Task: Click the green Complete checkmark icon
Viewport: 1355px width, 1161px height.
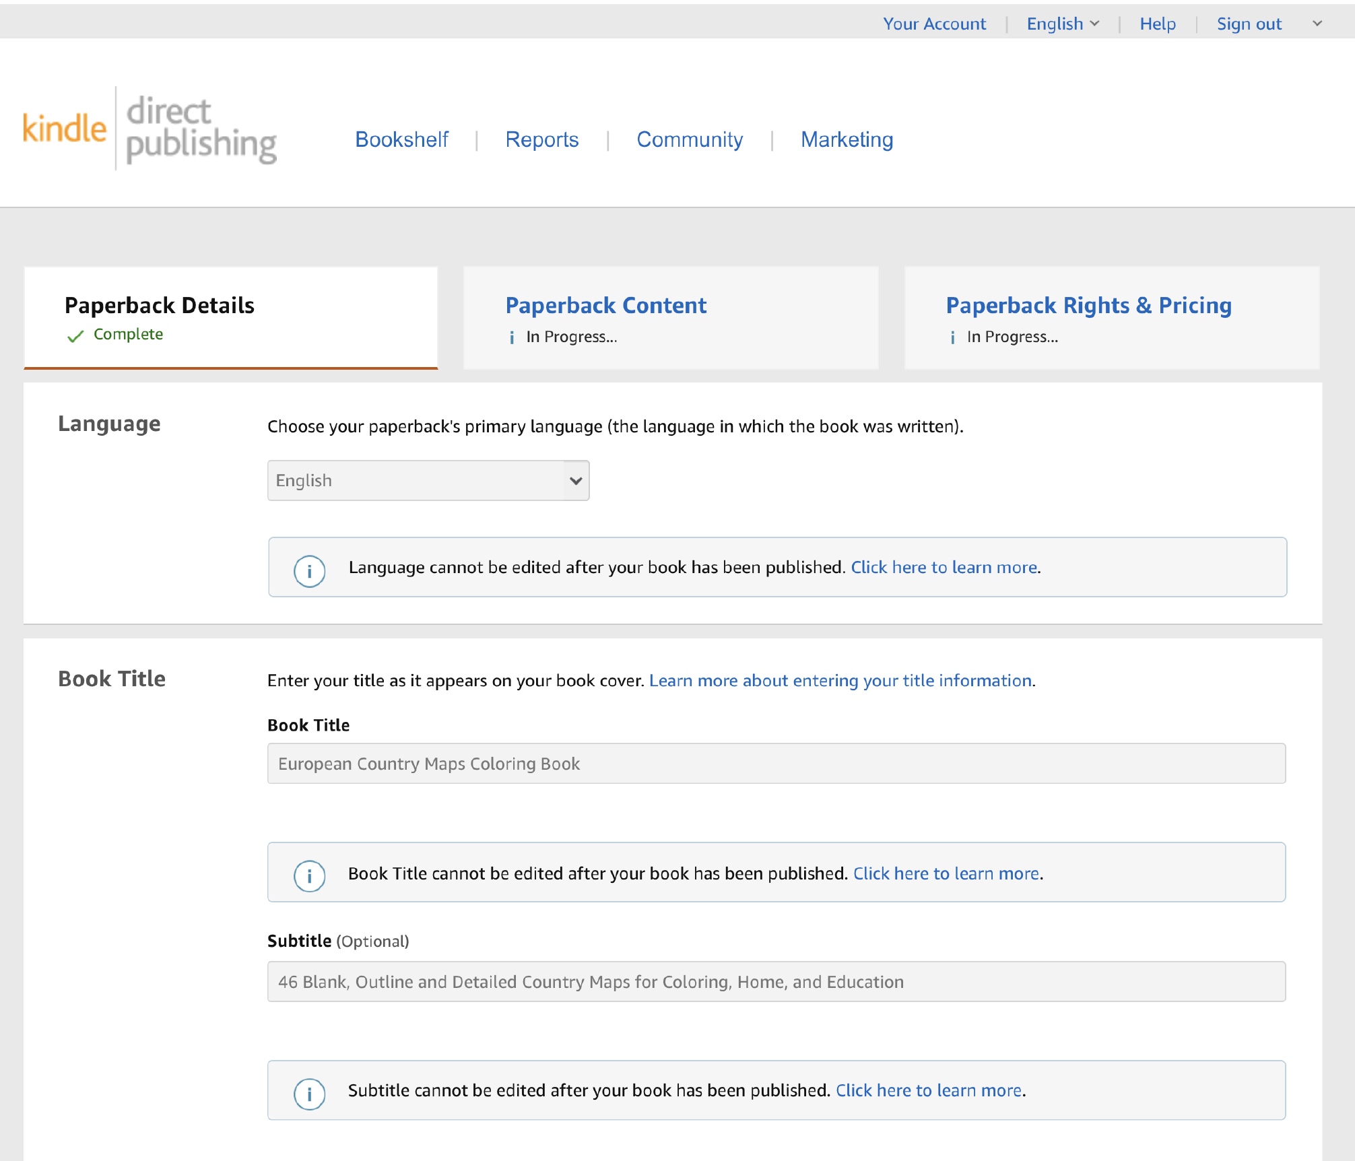Action: point(75,336)
